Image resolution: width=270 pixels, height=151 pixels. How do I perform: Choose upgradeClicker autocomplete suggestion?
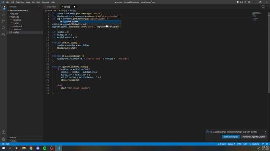click(x=90, y=21)
